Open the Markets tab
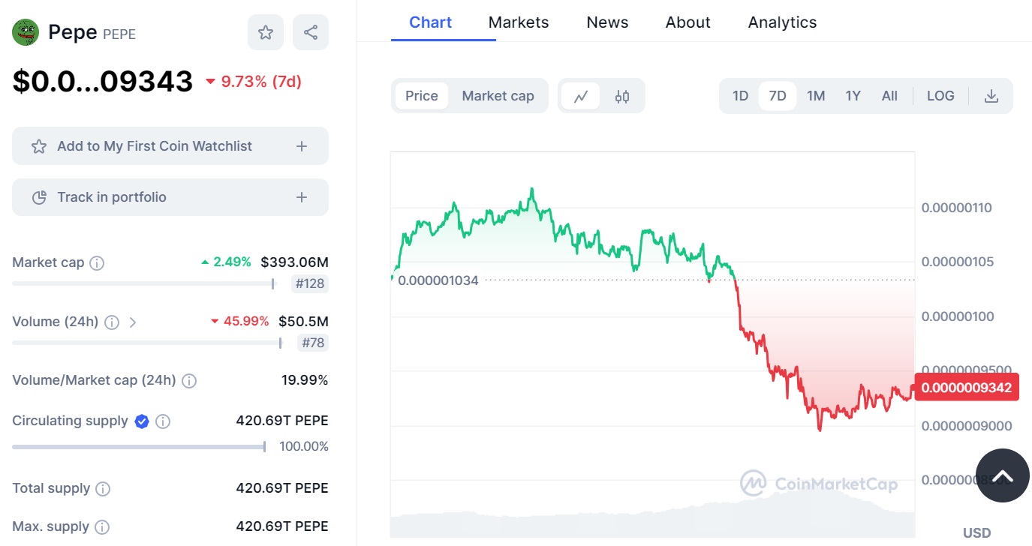This screenshot has height=546, width=1032. (519, 22)
